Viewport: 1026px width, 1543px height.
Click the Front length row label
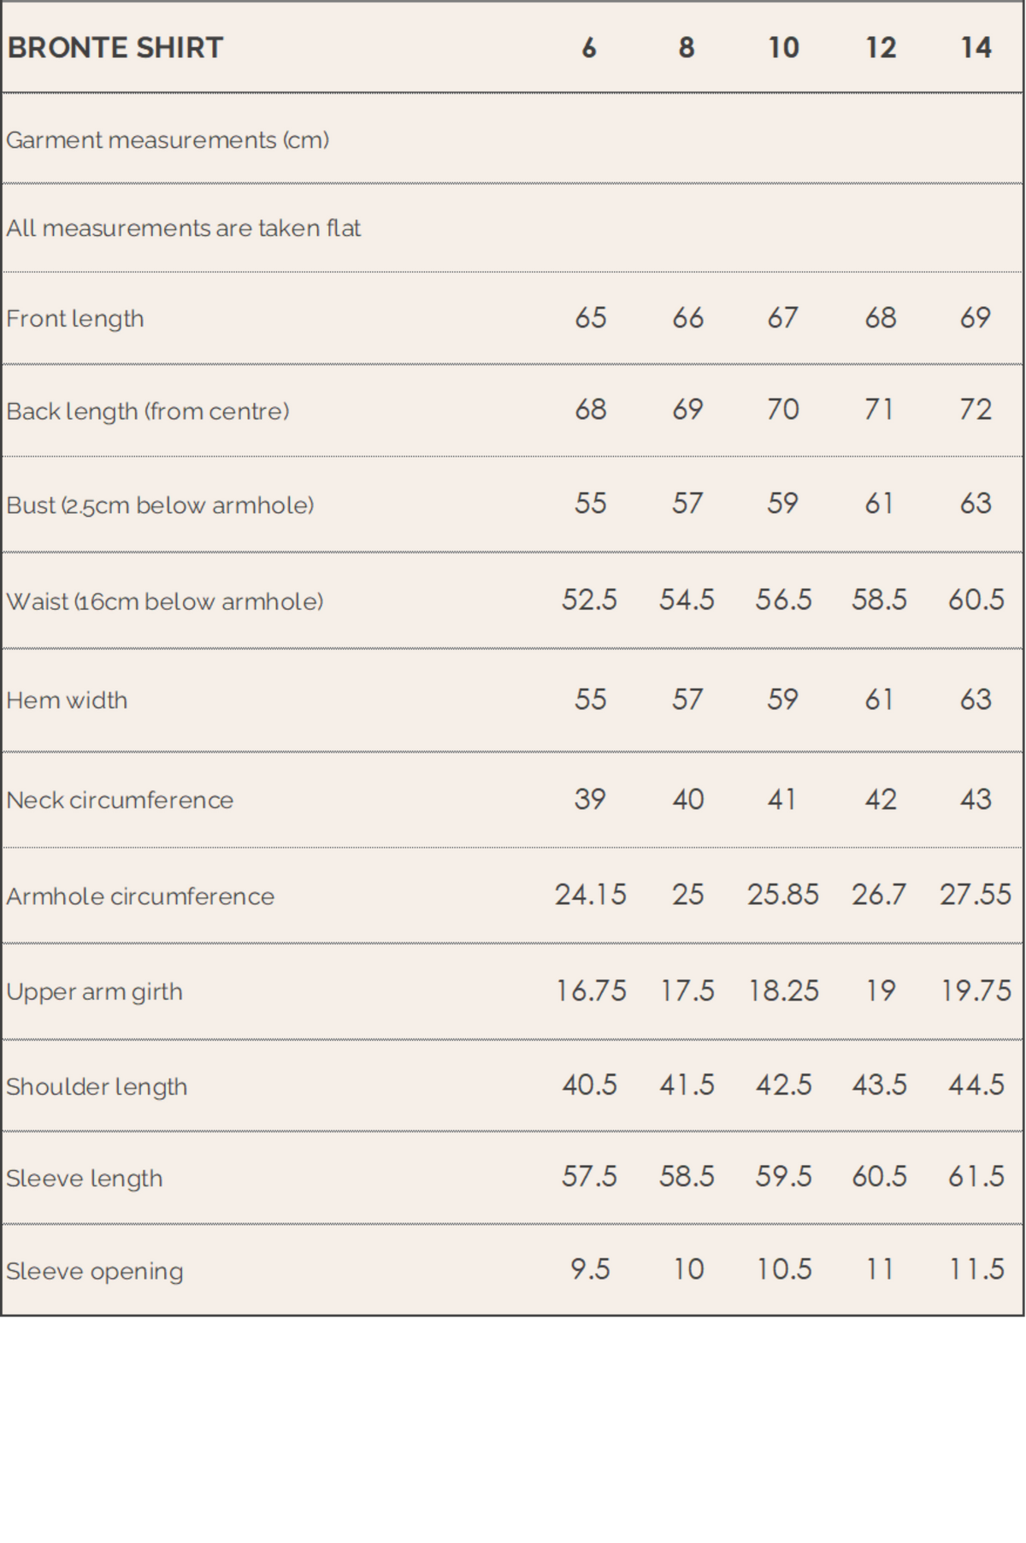pyautogui.click(x=75, y=319)
